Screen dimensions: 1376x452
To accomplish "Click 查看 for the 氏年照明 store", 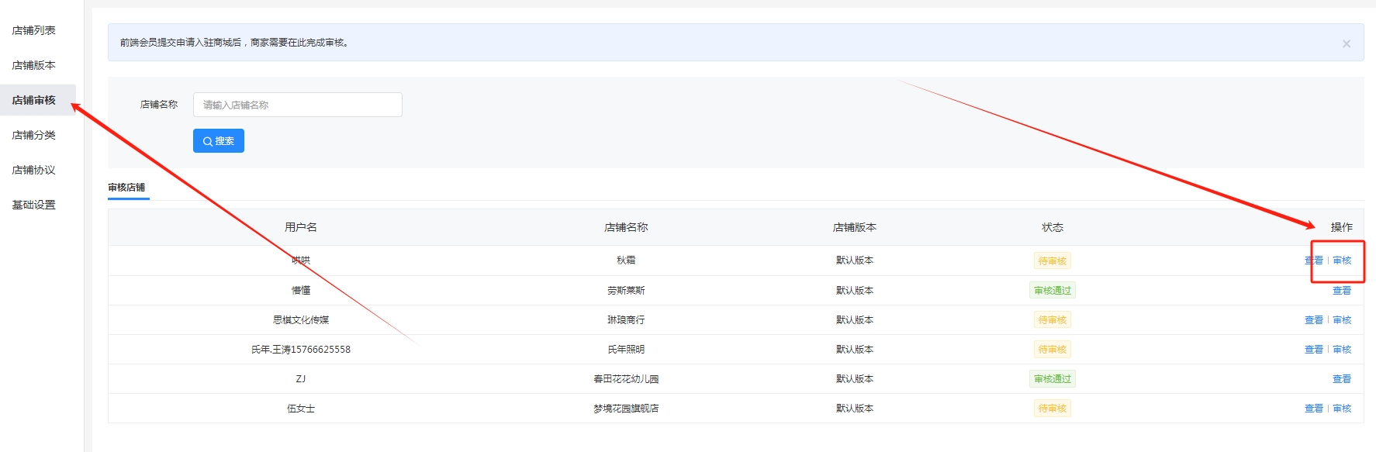I will (x=1313, y=350).
